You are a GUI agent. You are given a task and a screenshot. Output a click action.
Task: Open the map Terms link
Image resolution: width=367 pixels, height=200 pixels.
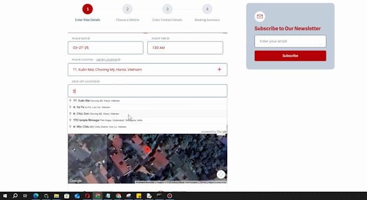click(x=203, y=182)
